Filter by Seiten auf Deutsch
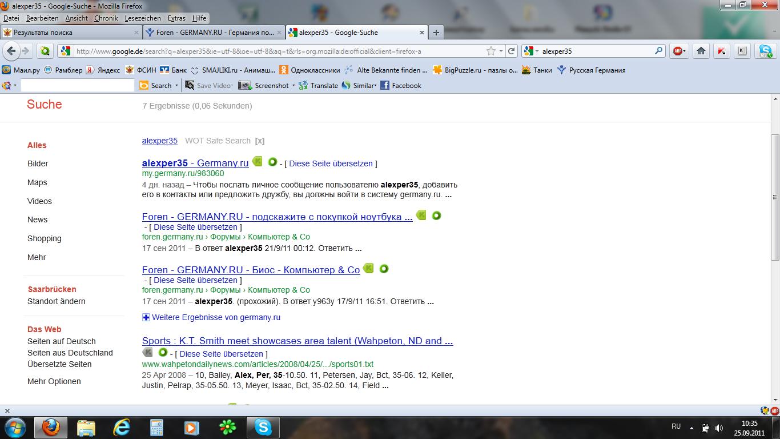 (x=62, y=341)
